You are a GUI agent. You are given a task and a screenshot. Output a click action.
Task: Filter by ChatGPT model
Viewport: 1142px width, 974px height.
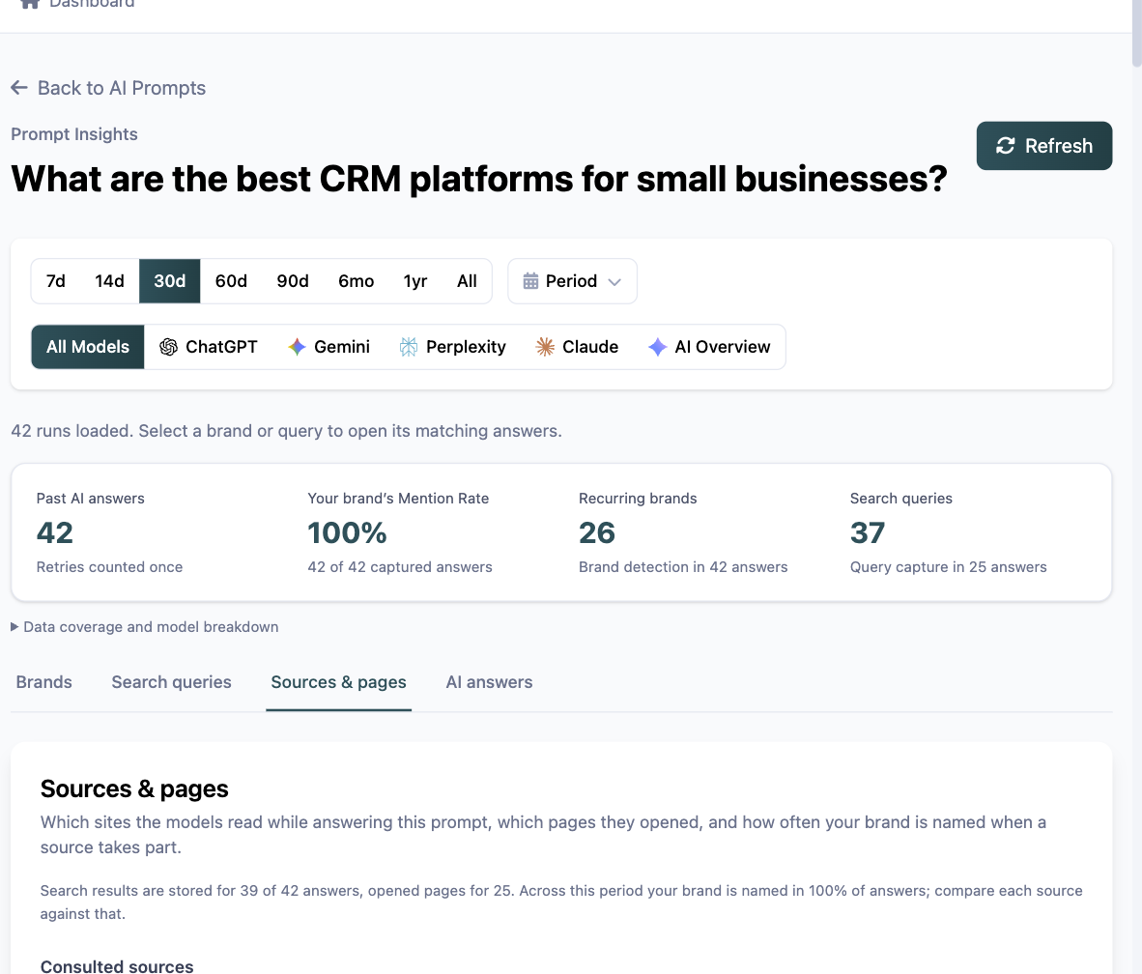[x=209, y=347]
